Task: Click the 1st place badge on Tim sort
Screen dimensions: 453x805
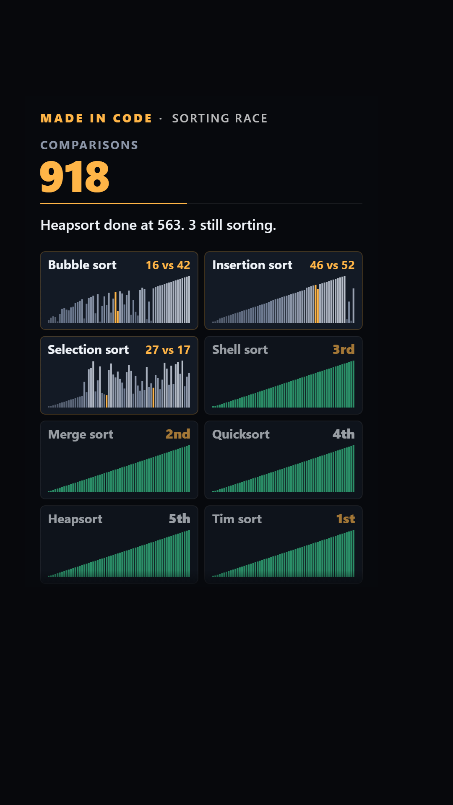Action: coord(346,519)
